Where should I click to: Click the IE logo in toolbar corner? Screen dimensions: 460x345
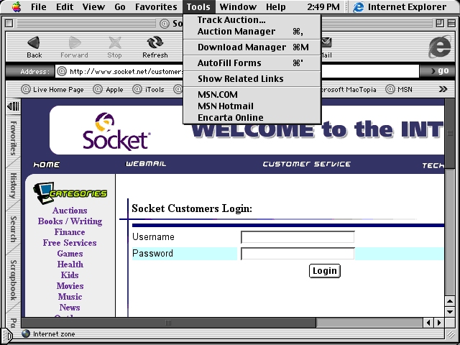tap(439, 47)
